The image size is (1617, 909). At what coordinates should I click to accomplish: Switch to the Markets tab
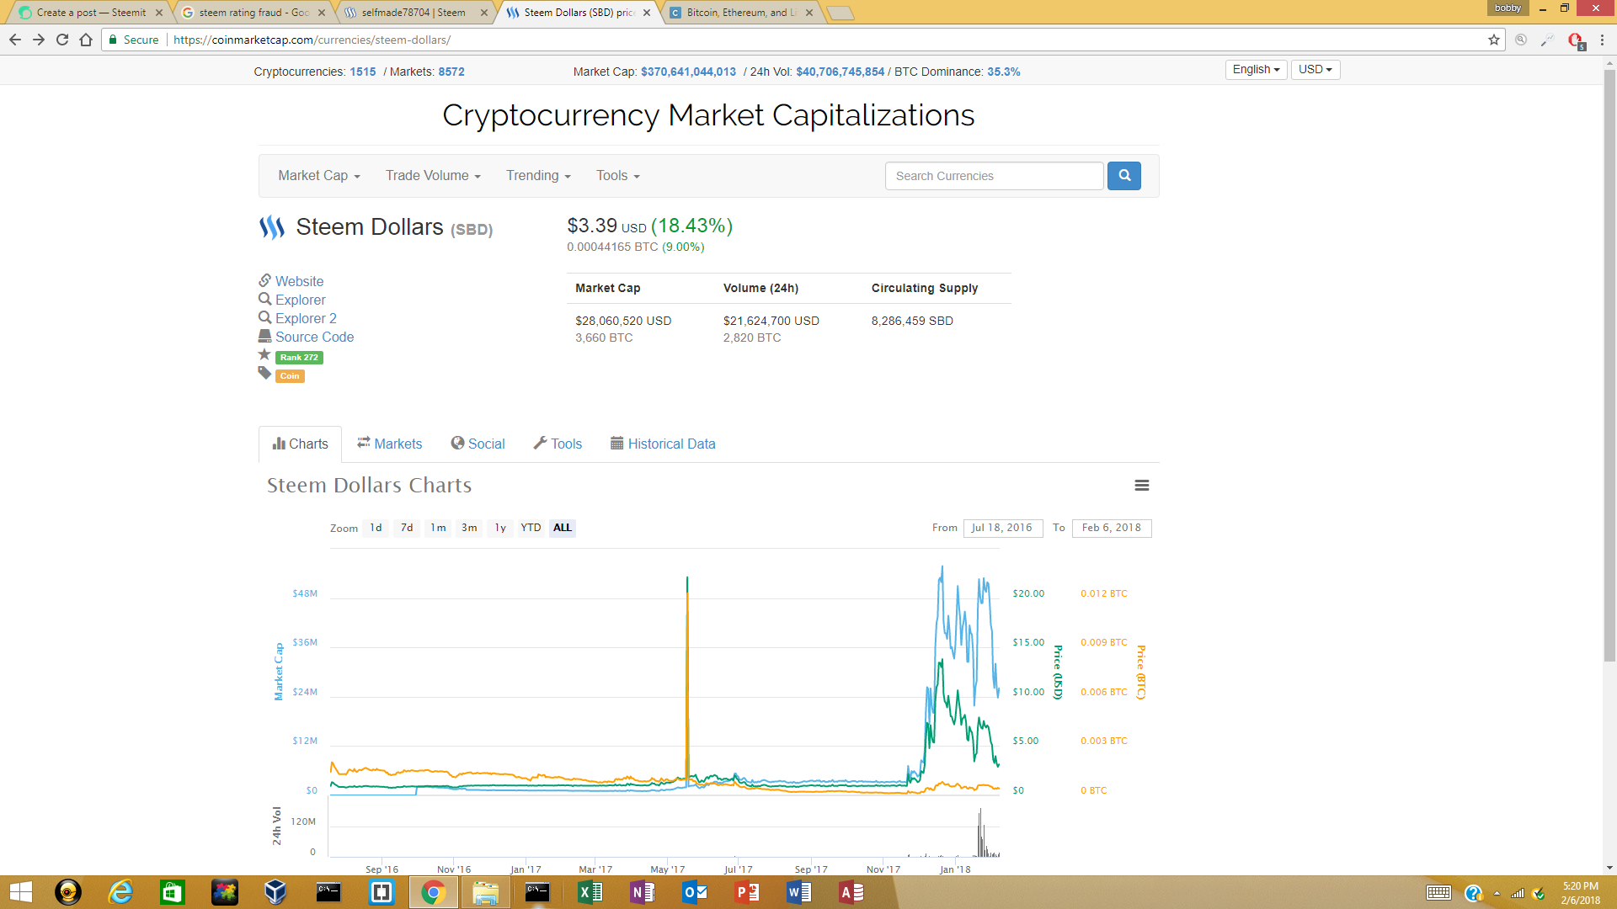click(x=389, y=444)
